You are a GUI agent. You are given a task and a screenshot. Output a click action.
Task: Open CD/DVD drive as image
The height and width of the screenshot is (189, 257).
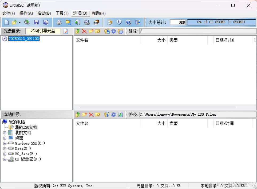(27, 22)
